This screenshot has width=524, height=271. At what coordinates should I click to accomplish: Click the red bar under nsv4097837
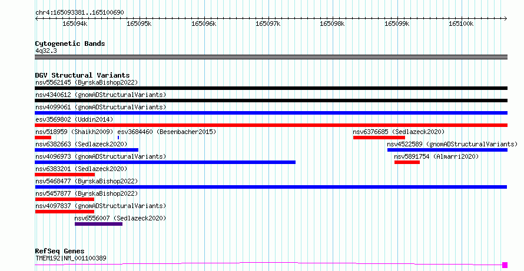(x=65, y=212)
